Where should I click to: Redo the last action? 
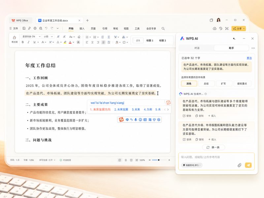(52, 28)
